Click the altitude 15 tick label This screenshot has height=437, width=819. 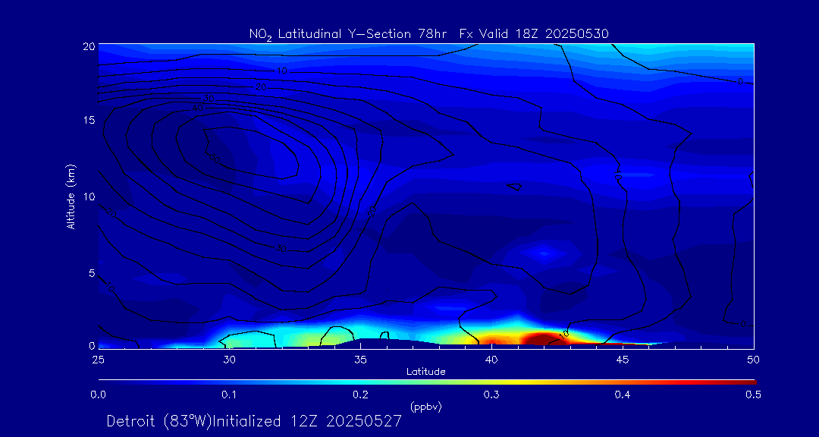(88, 121)
